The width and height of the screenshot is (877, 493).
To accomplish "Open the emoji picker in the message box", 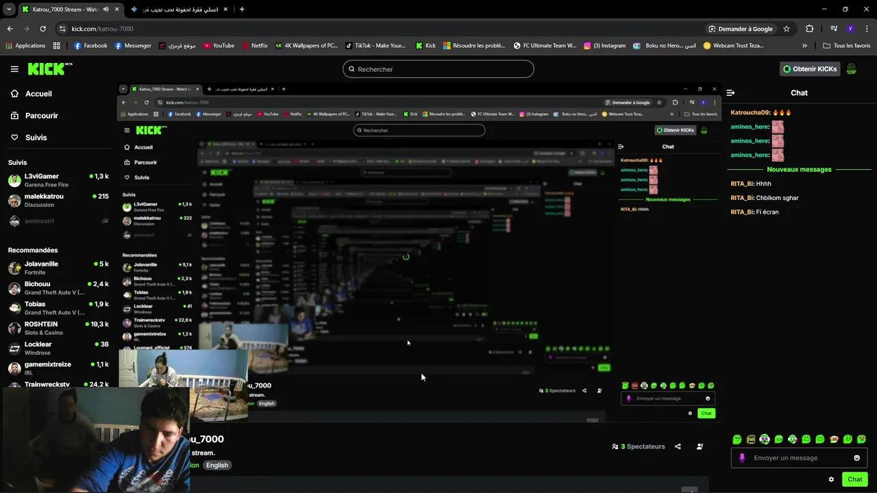I will [x=856, y=457].
